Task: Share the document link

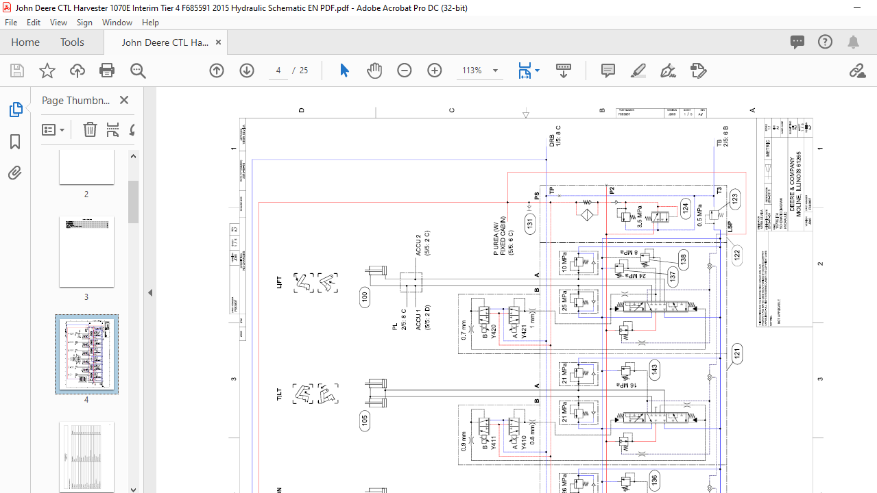Action: (x=857, y=71)
